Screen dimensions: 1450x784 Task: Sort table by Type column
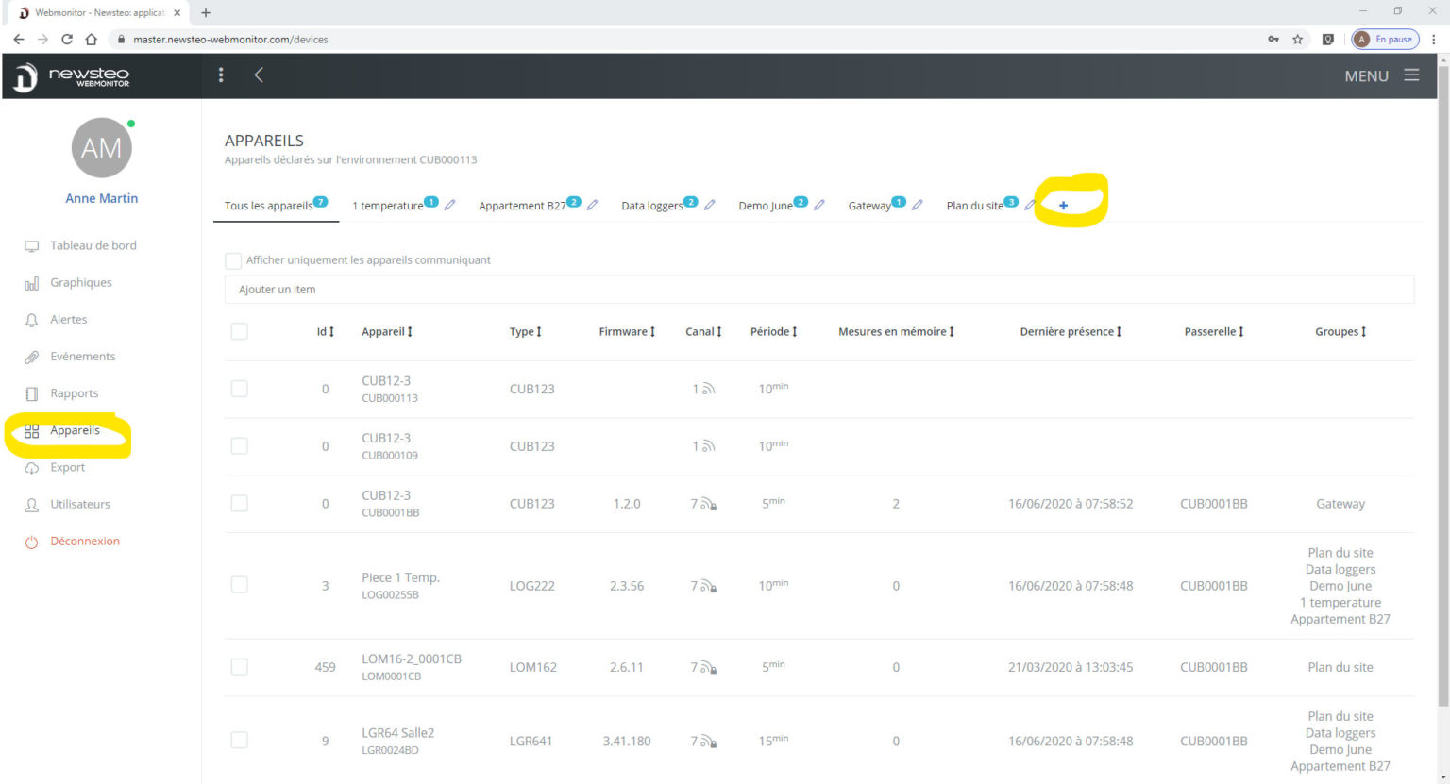point(526,331)
